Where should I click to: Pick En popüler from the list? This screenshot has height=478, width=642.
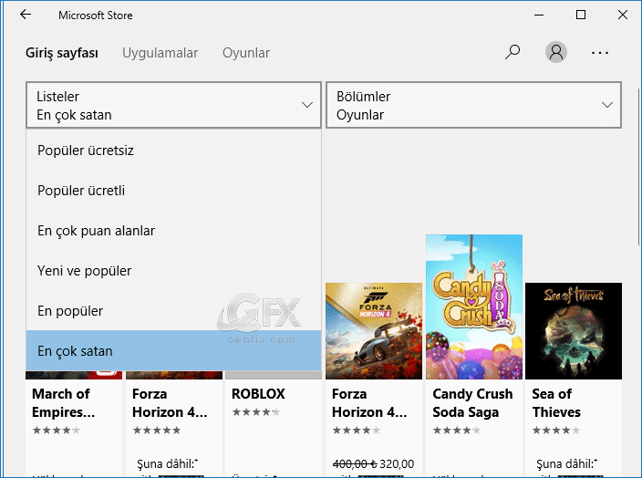tap(173, 311)
